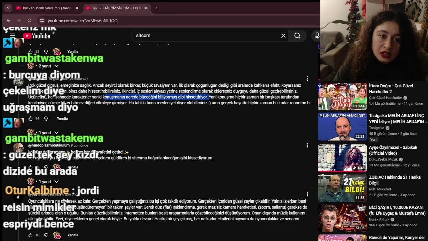The width and height of the screenshot is (428, 241).
Task: Reply to the comment with 10 likes
Action: (73, 235)
